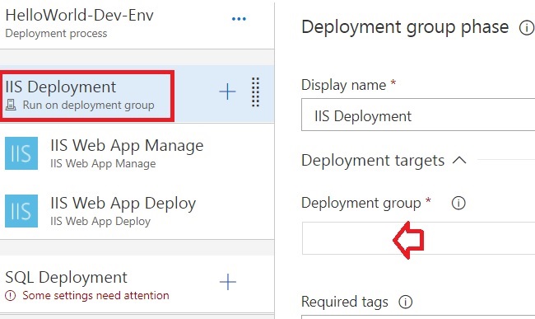Click the Required tags input field
The width and height of the screenshot is (535, 319).
coord(418,317)
